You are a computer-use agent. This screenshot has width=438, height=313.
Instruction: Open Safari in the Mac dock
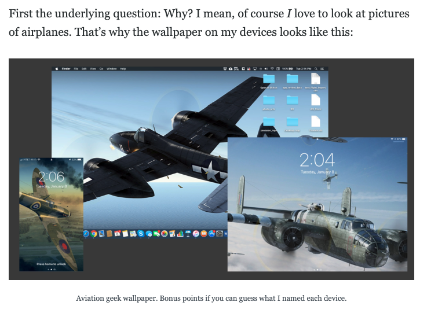(86, 234)
